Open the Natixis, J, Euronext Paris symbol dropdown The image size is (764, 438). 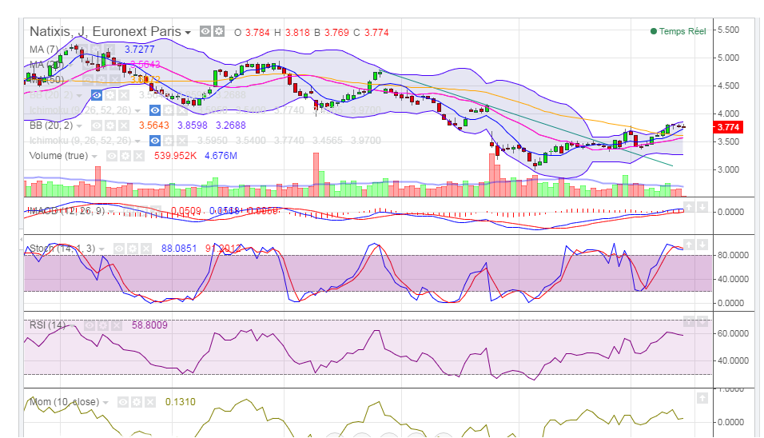click(x=188, y=33)
